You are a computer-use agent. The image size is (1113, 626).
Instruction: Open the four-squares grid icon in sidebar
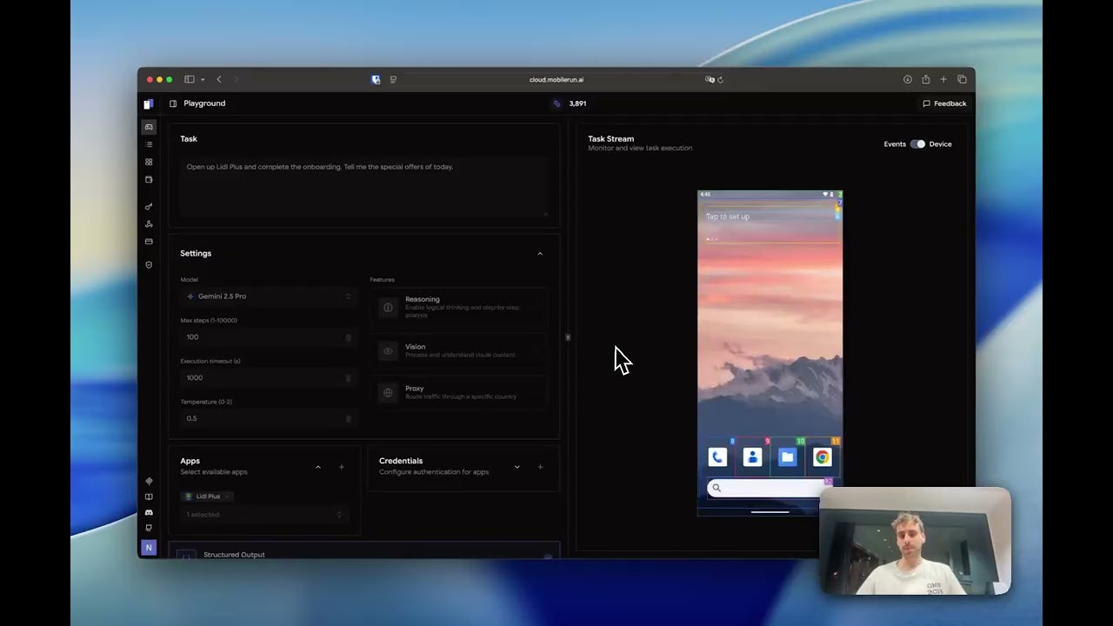pyautogui.click(x=149, y=162)
